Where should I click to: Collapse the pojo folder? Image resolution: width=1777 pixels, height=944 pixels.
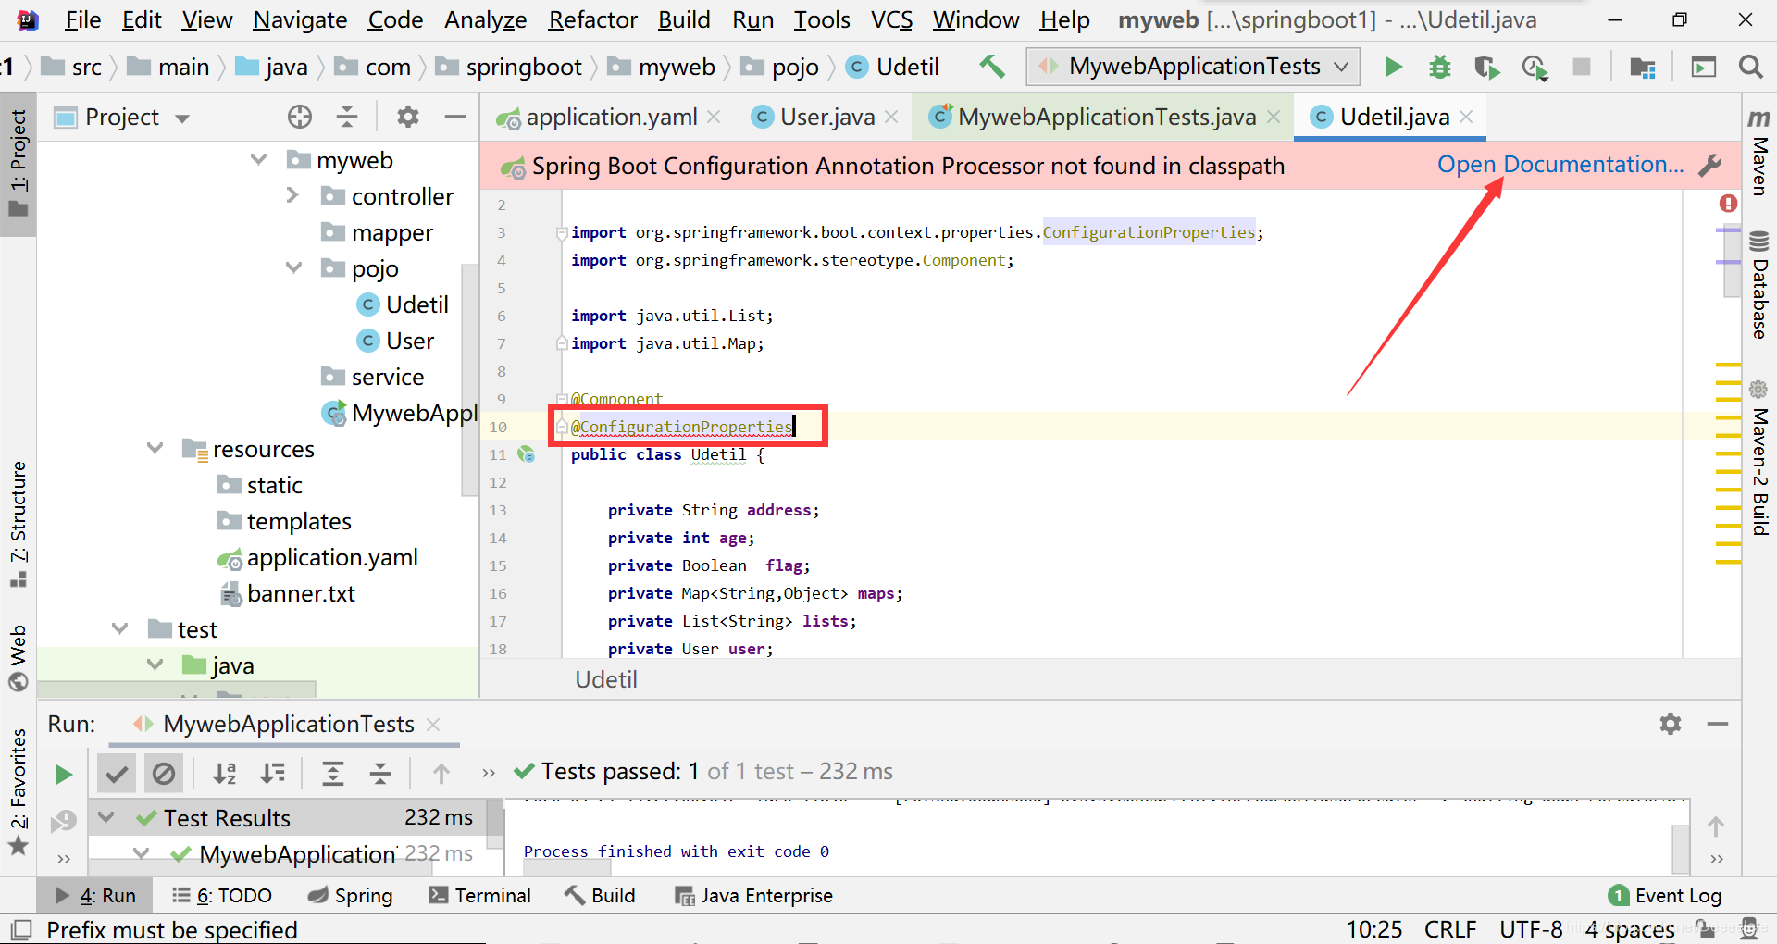coord(293,268)
